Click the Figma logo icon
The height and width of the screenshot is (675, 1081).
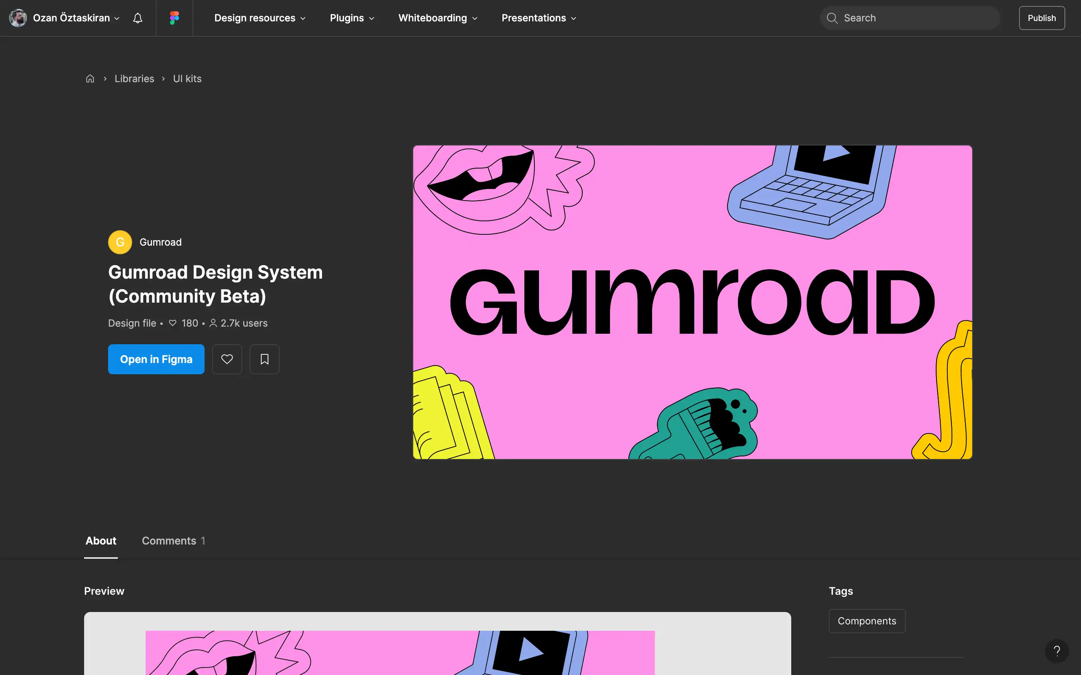174,18
